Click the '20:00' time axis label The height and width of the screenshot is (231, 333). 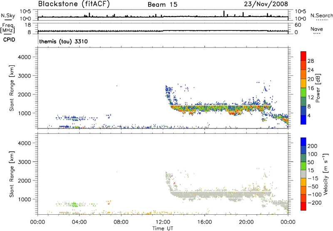point(246,222)
